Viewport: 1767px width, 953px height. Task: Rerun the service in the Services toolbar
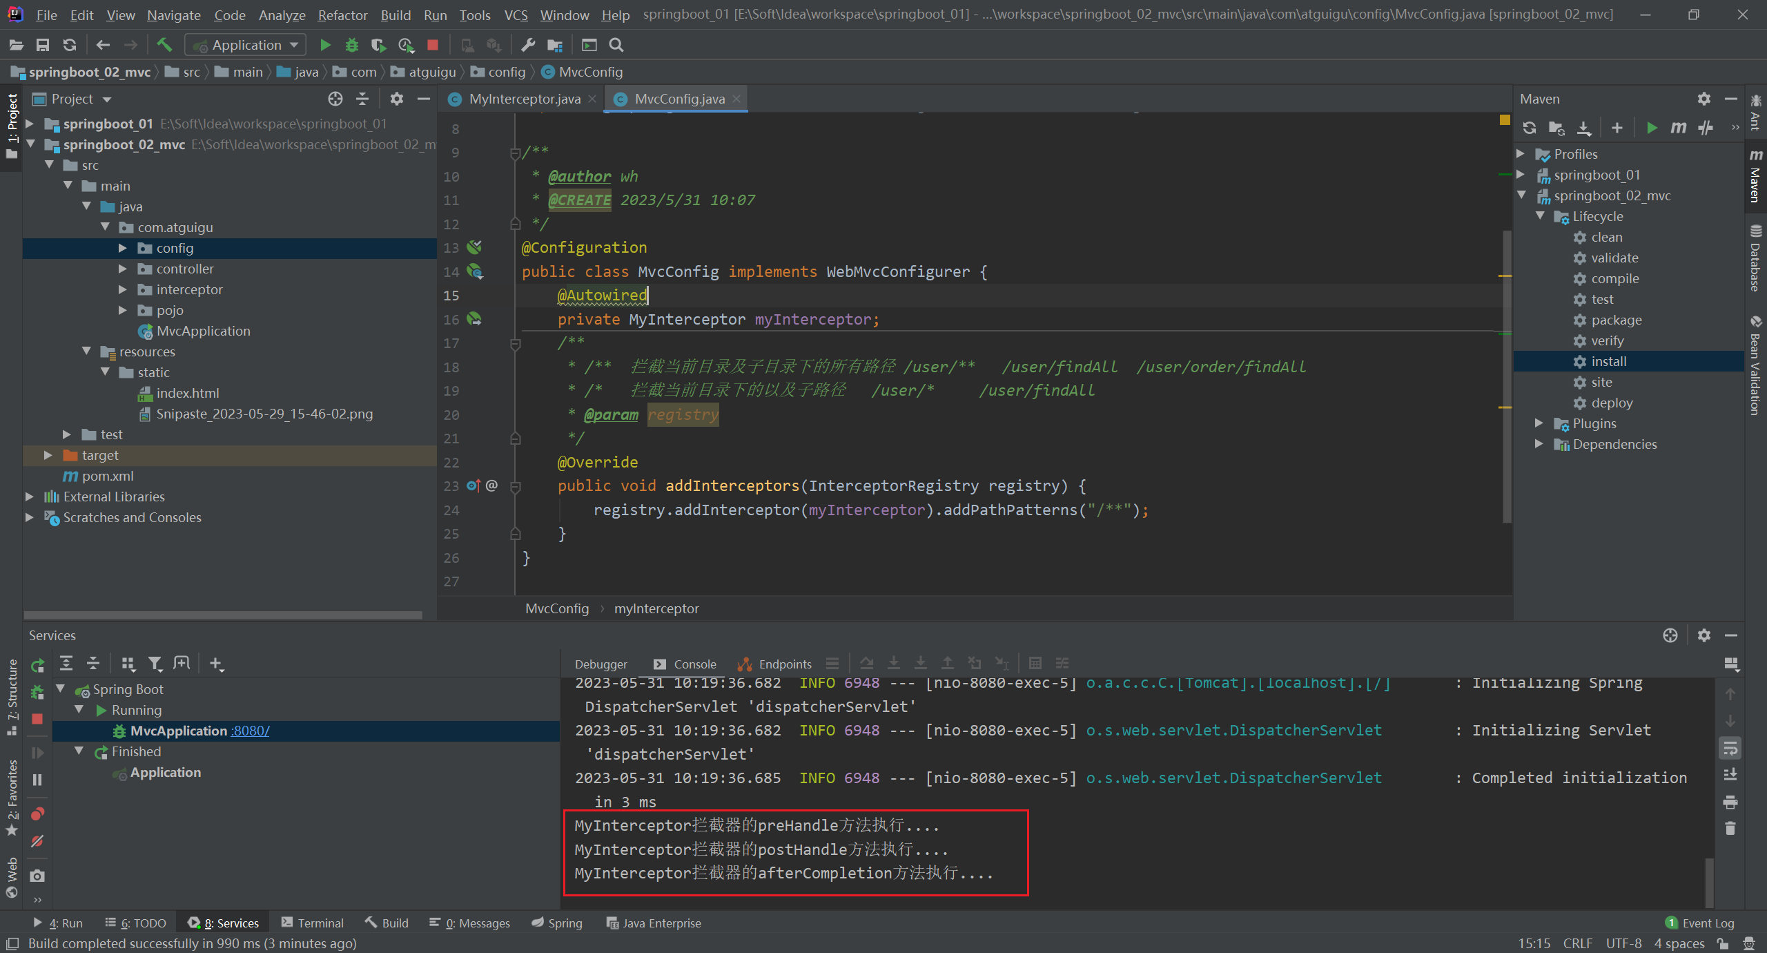tap(37, 665)
